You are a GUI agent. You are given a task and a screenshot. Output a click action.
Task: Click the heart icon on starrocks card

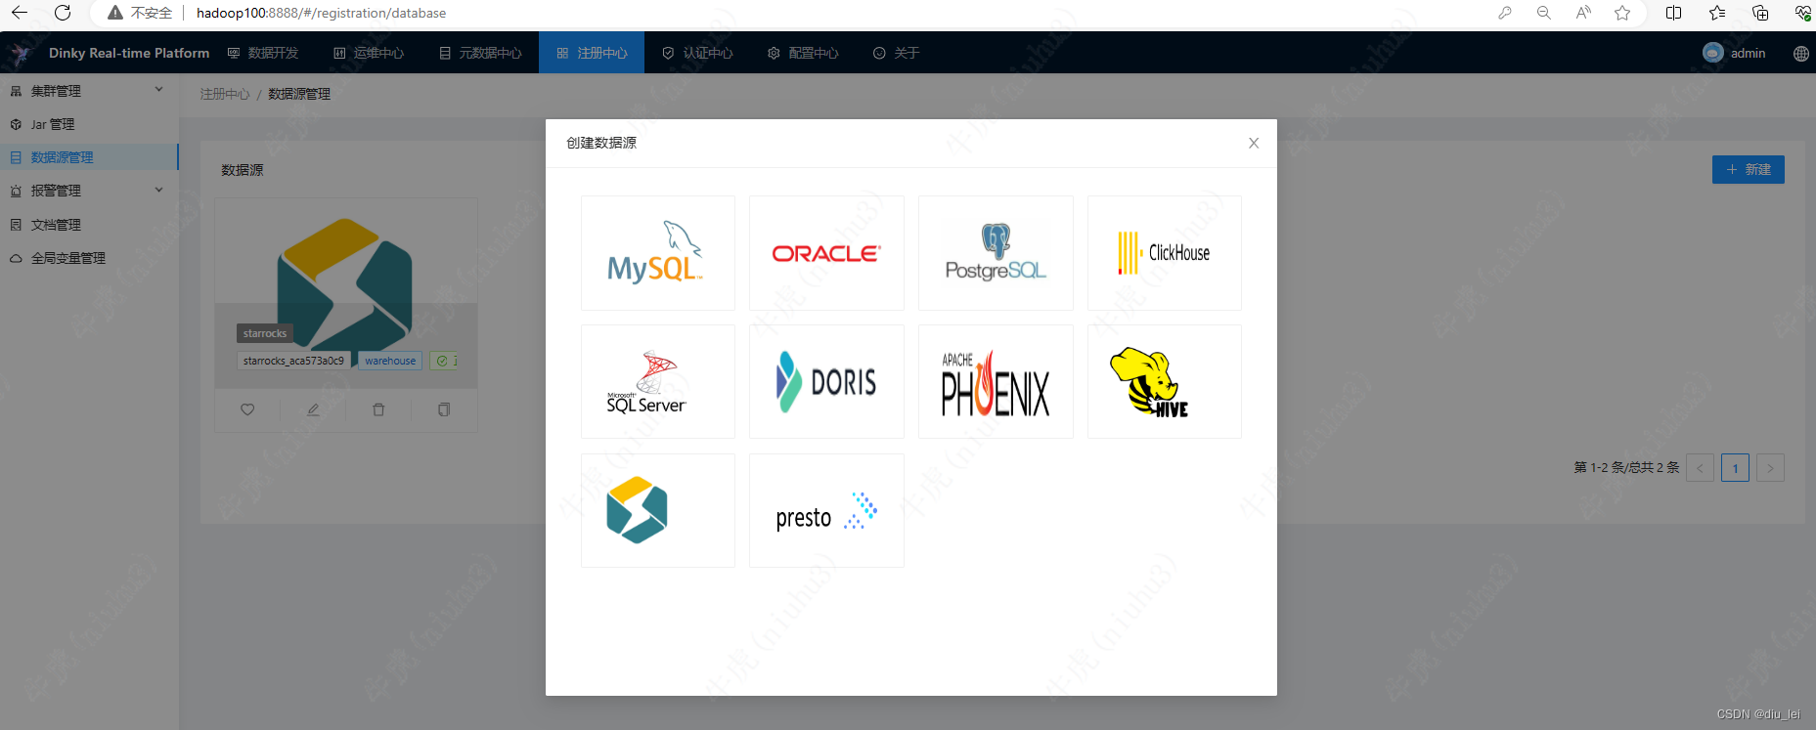point(247,409)
